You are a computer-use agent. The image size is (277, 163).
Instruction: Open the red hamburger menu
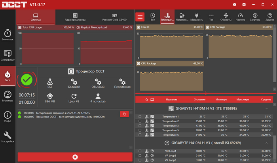pyautogui.click(x=140, y=17)
